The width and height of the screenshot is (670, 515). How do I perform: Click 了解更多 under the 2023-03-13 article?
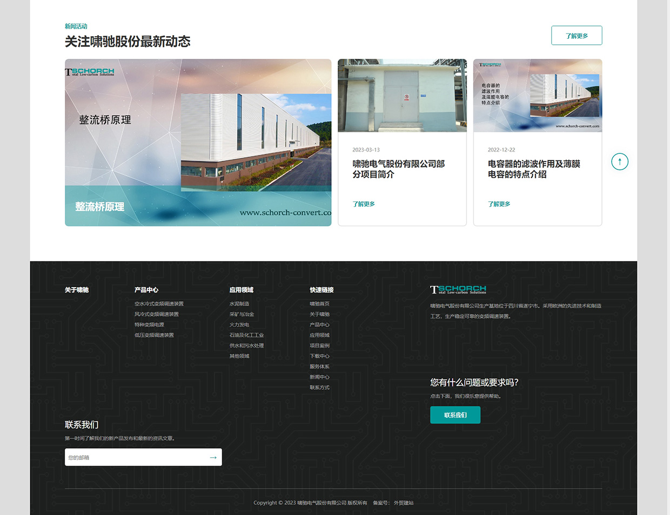click(364, 204)
